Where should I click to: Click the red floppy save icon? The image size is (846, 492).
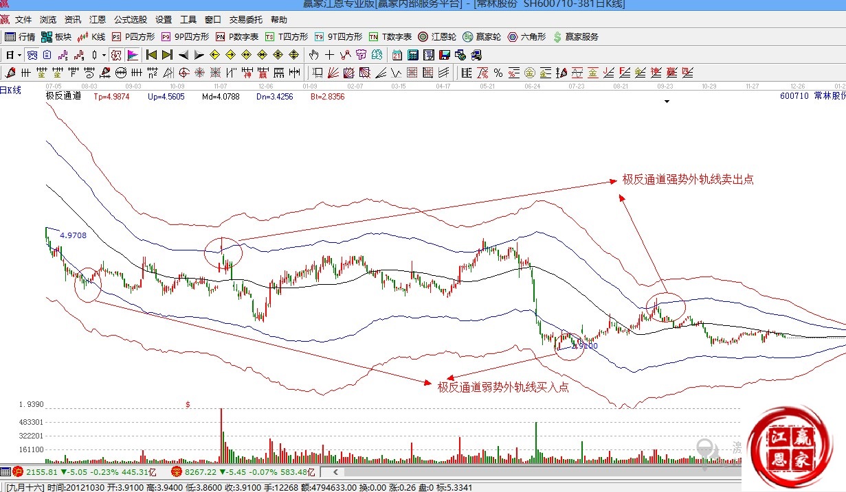(445, 55)
